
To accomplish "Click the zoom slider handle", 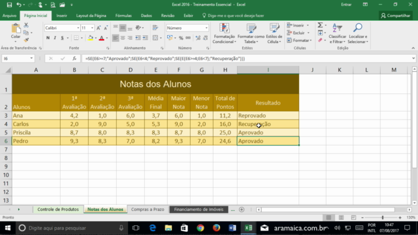I will [x=383, y=217].
